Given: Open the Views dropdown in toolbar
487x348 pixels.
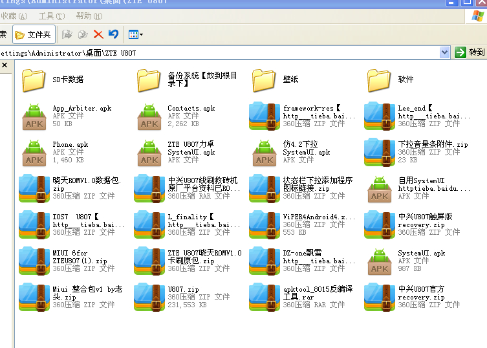Looking at the screenshot, I should point(136,34).
